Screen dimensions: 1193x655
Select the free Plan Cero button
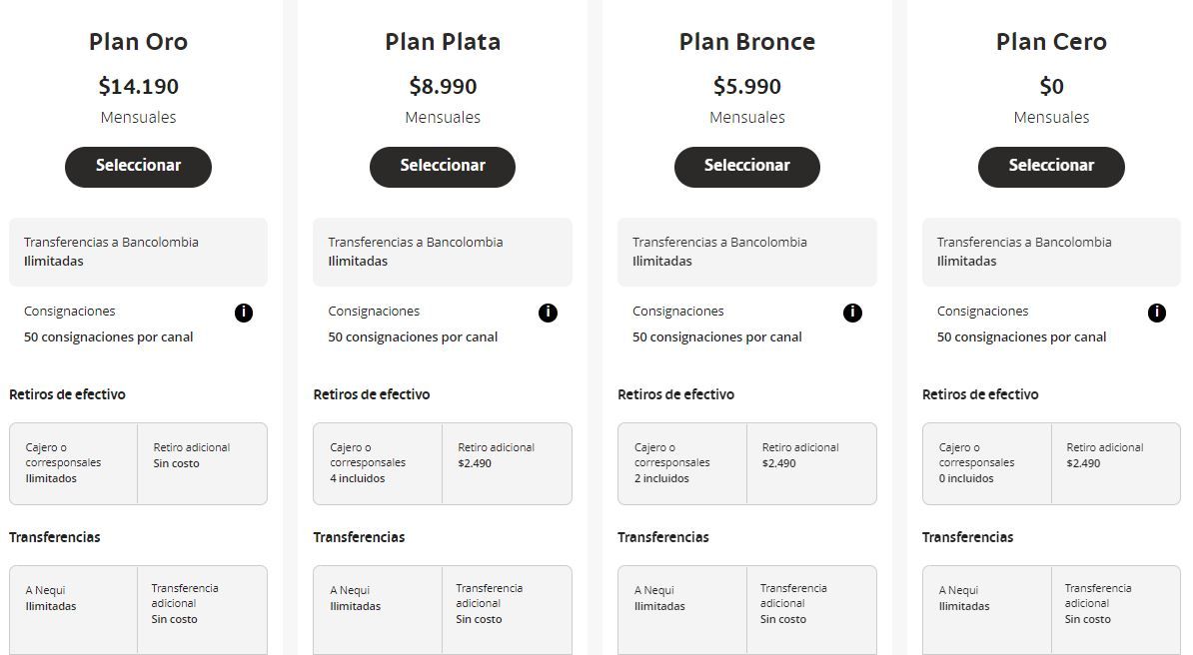[1051, 167]
